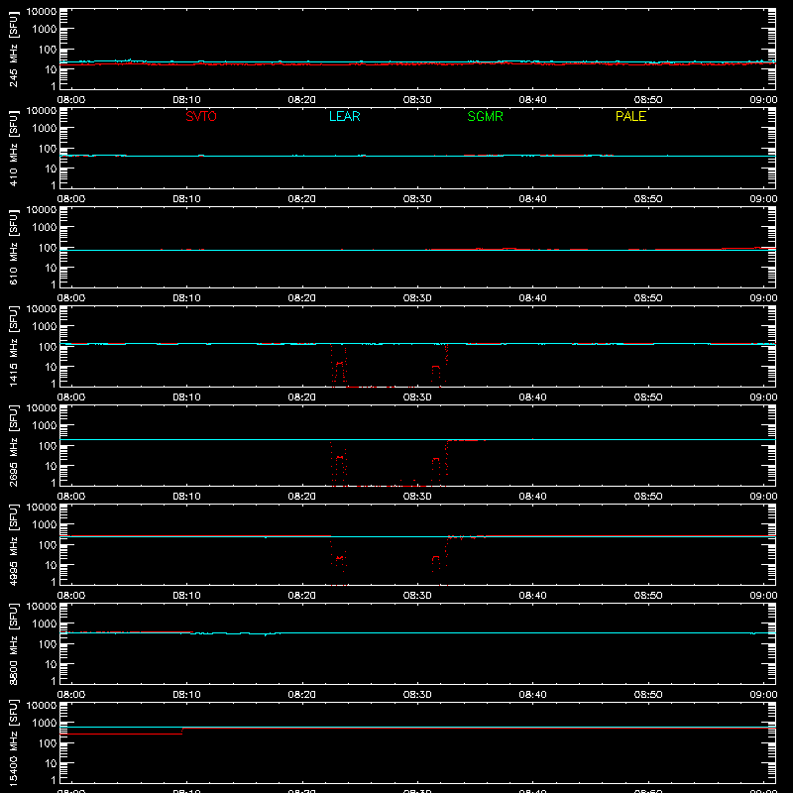
Task: Click the 1000 value on the 2695 MHz axis
Action: pos(45,426)
